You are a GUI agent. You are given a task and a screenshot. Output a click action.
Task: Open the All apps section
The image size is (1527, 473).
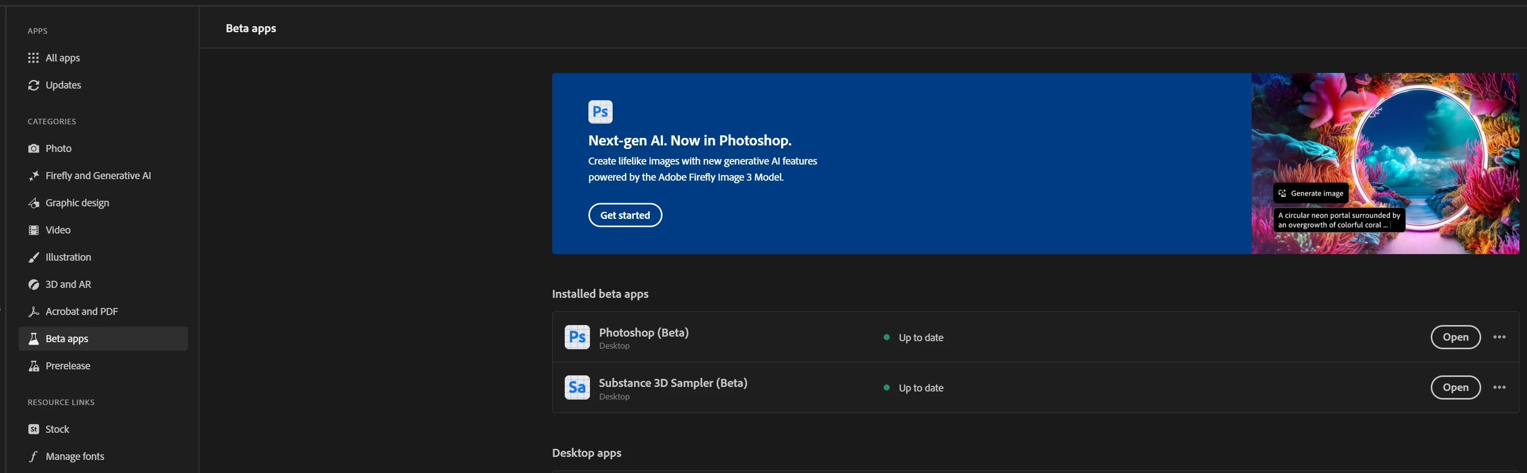103,58
